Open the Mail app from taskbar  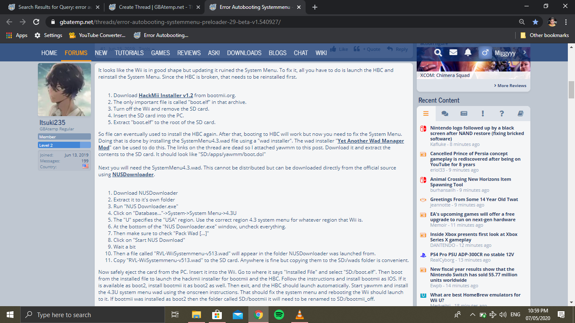point(238,315)
